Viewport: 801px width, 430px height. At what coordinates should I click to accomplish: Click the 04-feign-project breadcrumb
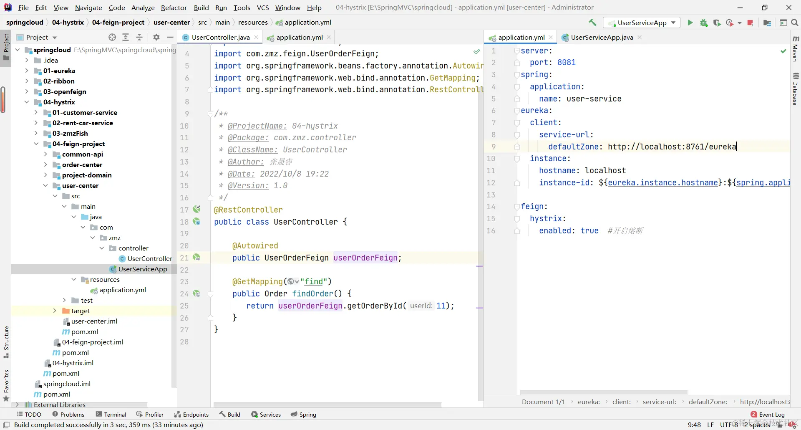(x=118, y=23)
